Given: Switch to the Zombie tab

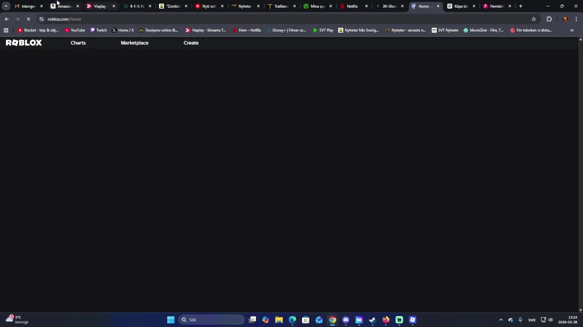Looking at the screenshot, I should tap(173, 6).
